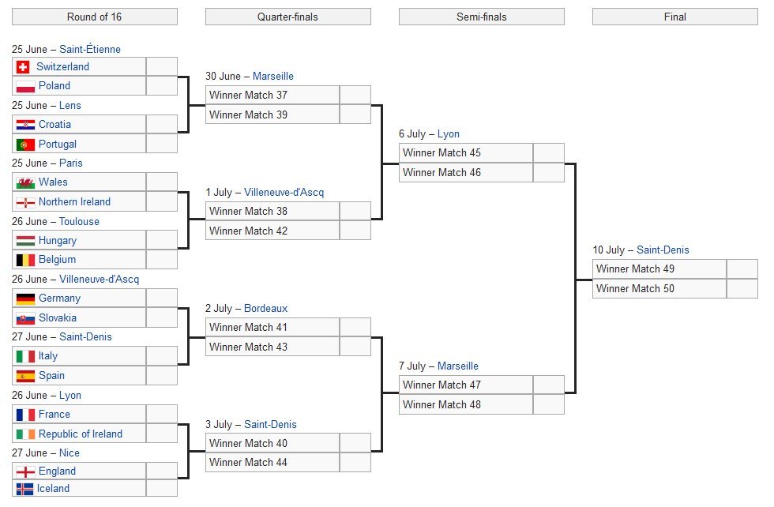Click the Spain flag icon
This screenshot has width=774, height=507.
[x=25, y=376]
